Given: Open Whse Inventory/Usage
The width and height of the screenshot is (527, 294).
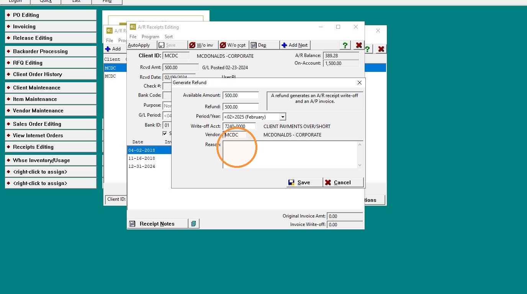Looking at the screenshot, I should 51,160.
